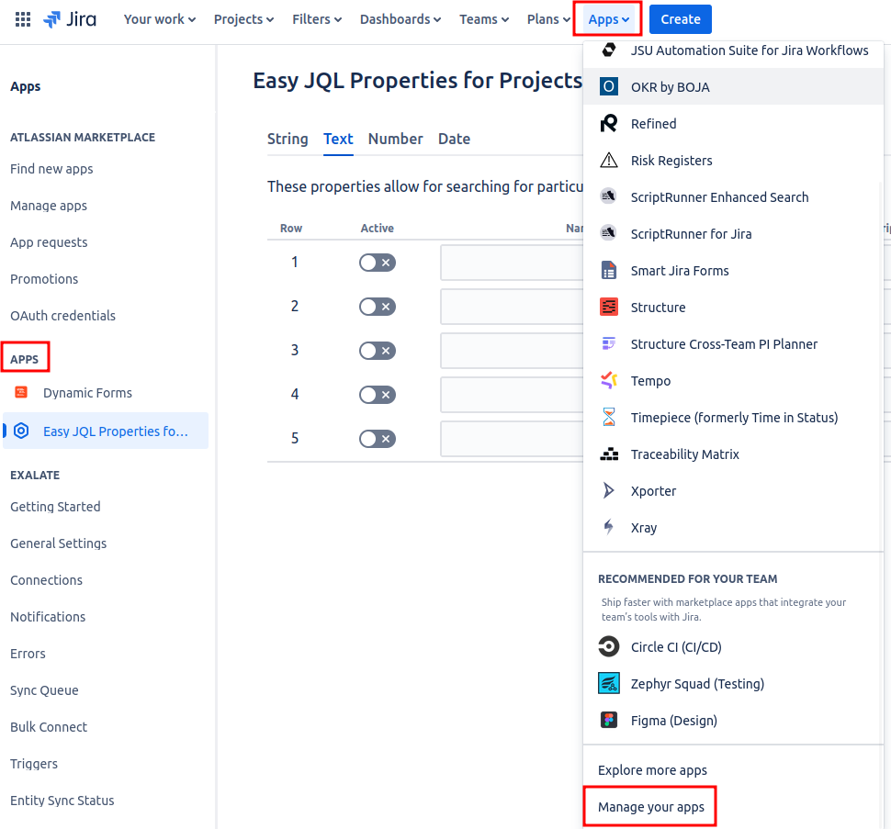Viewport: 891px width, 829px height.
Task: Expand the Your work menu
Action: tap(160, 19)
